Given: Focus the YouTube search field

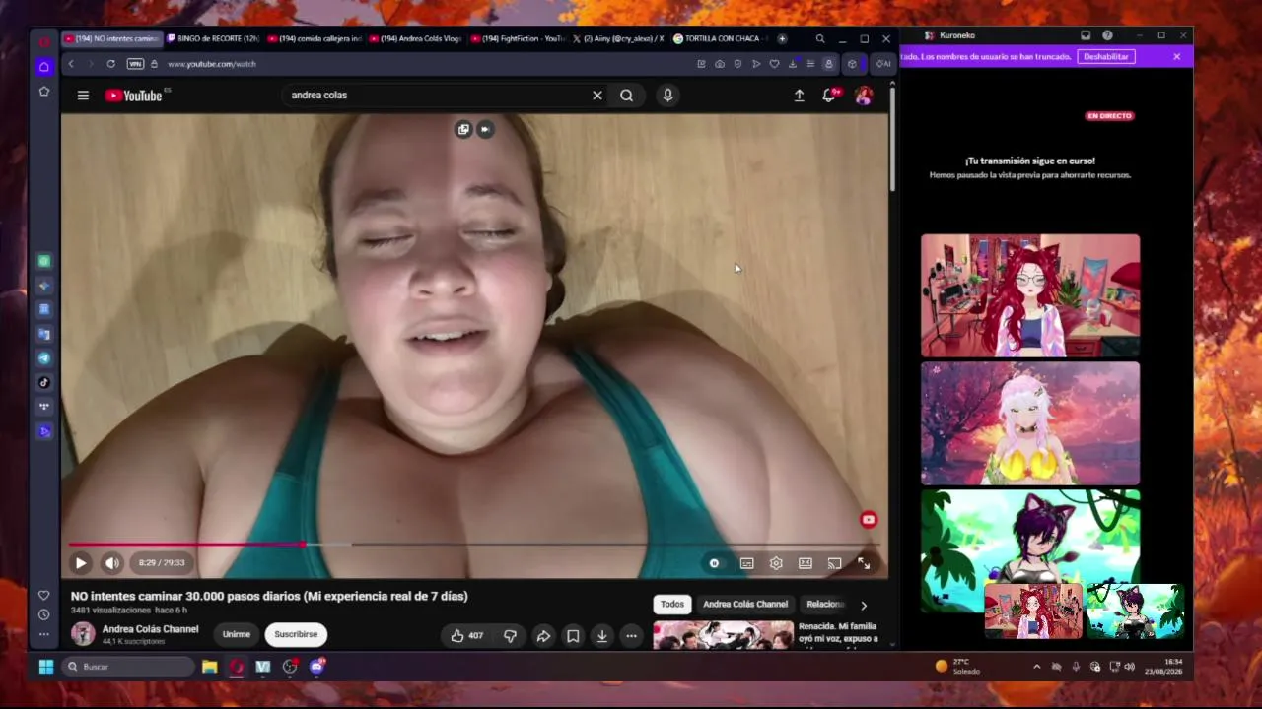Looking at the screenshot, I should click(438, 96).
